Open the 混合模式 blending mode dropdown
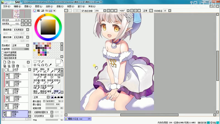Viewport: 220px width, 124px height. coord(28,45)
